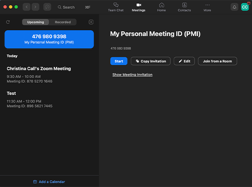Click the notifications bell icon
Screen dimensions: 252x187
235,7
